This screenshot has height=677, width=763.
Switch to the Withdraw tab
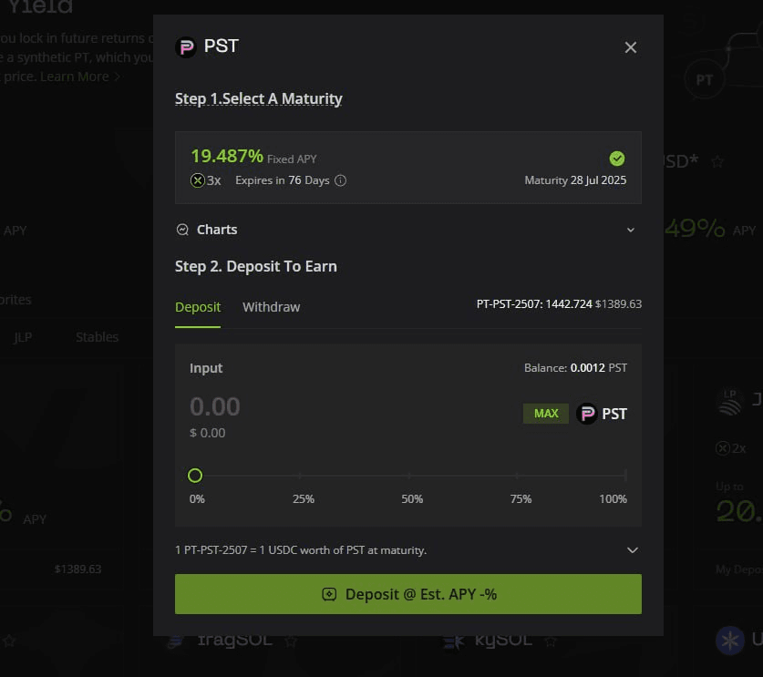(x=271, y=307)
